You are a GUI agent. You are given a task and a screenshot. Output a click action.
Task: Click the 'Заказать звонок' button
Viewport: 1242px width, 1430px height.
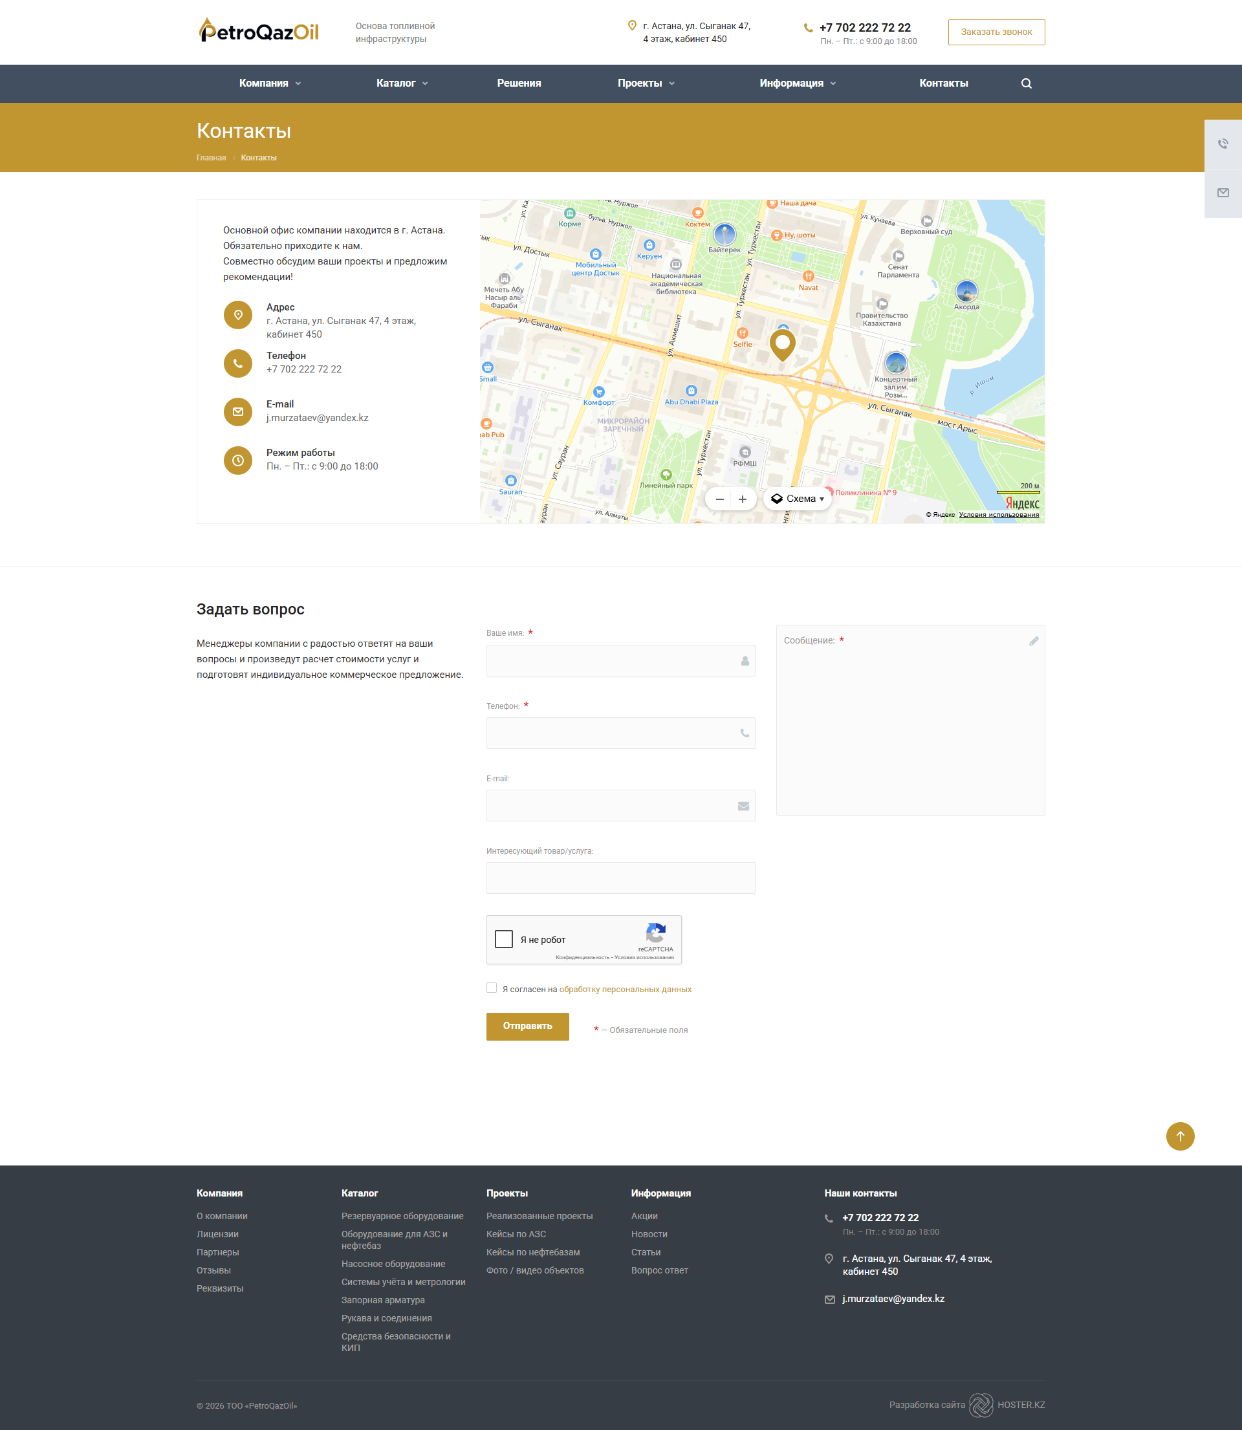pos(996,32)
